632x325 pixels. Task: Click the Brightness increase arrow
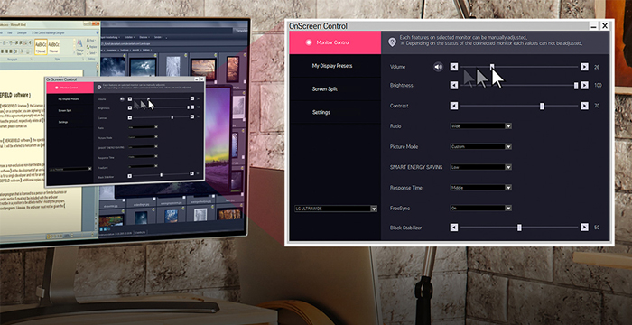pos(584,86)
